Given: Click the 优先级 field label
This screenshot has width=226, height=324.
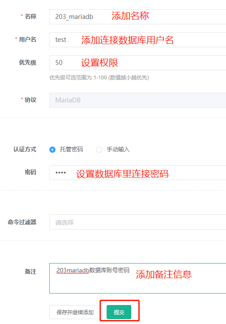Looking at the screenshot, I should point(28,62).
